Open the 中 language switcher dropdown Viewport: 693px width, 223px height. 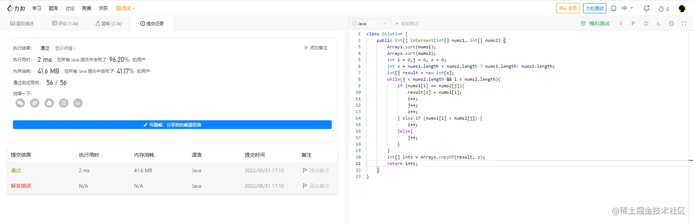pos(627,8)
